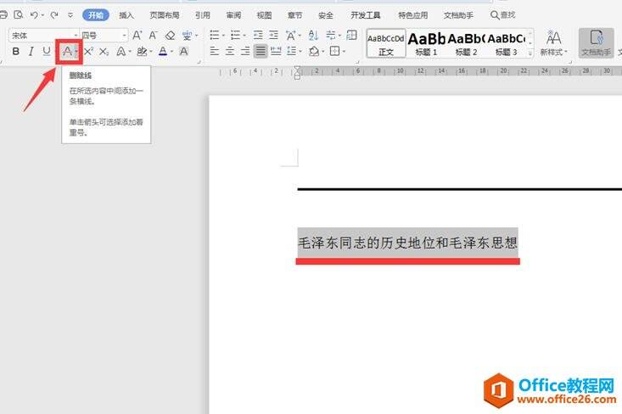Click the bulleted list icon
The width and height of the screenshot is (622, 414).
(x=214, y=36)
